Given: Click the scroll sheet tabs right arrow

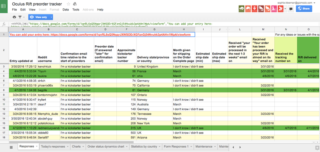Looking at the screenshot, I should coord(240,147).
